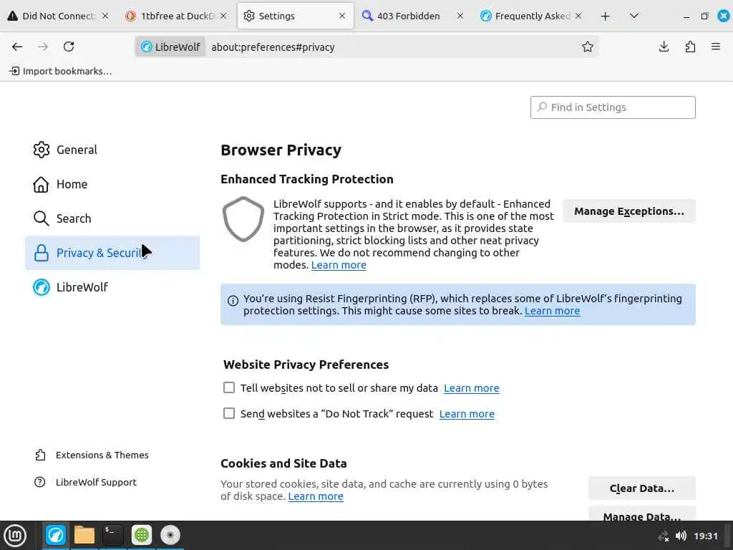Click the Clear Data button

[x=642, y=488]
